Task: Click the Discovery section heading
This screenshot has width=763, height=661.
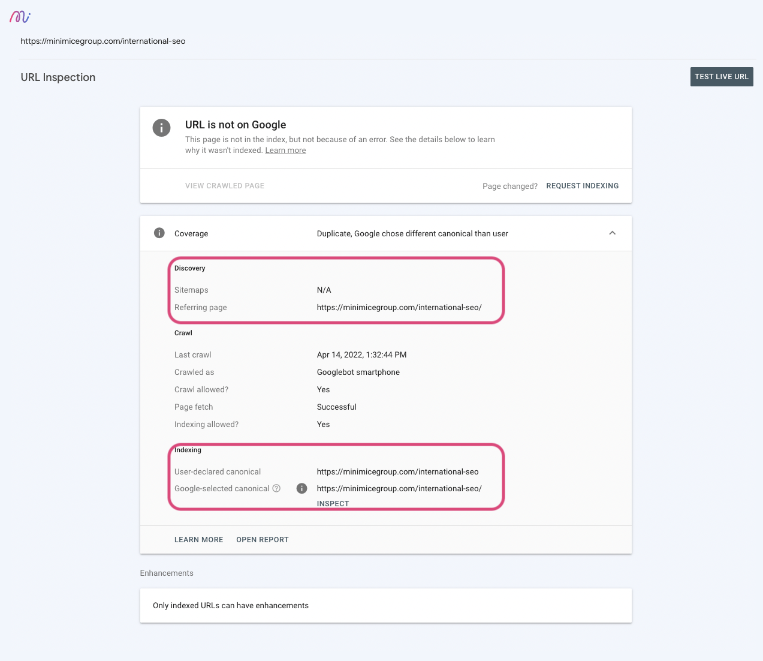Action: pyautogui.click(x=189, y=268)
